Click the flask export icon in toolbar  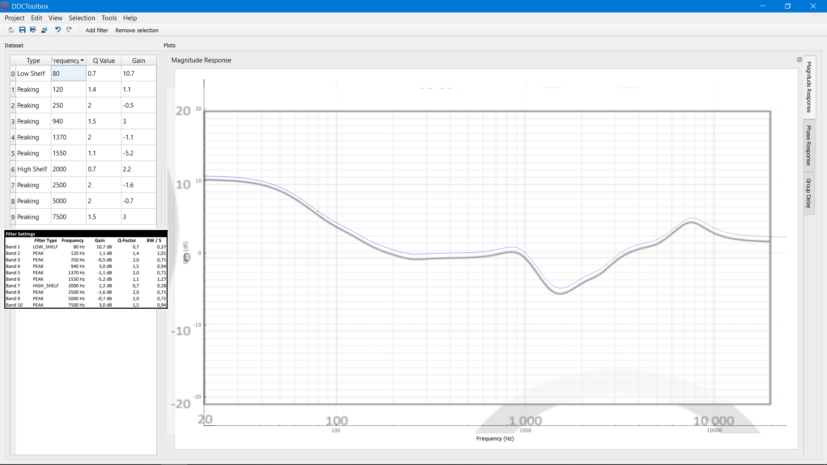tap(44, 30)
